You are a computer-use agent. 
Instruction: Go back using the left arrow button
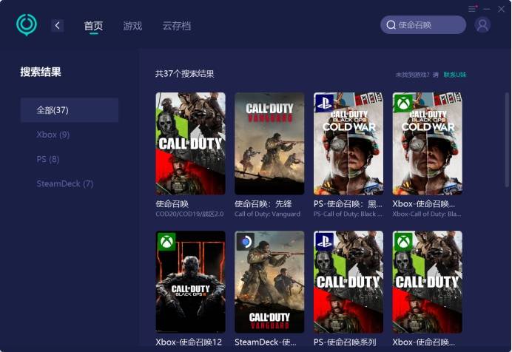pos(58,26)
